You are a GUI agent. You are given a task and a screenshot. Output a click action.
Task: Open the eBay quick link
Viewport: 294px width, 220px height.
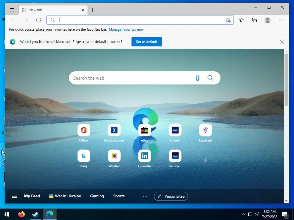pos(145,133)
